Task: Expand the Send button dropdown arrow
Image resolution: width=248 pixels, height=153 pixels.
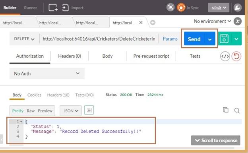Action: 210,39
